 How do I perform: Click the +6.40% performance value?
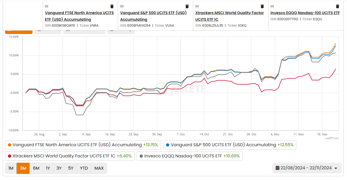tap(124, 156)
